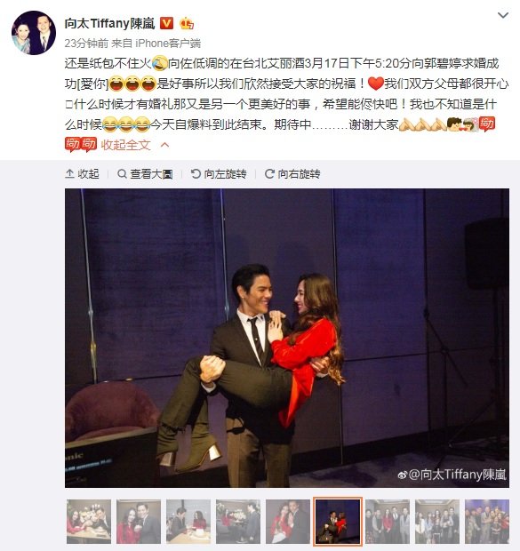The height and width of the screenshot is (551, 520).
Task: Open the 向太Tiffany陳嵐 username link
Action: (109, 23)
